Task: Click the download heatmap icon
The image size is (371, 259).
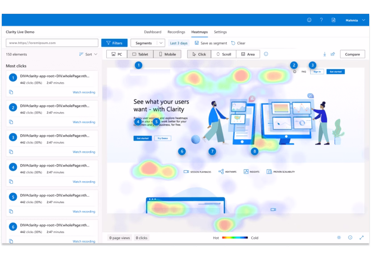Action: [325, 54]
